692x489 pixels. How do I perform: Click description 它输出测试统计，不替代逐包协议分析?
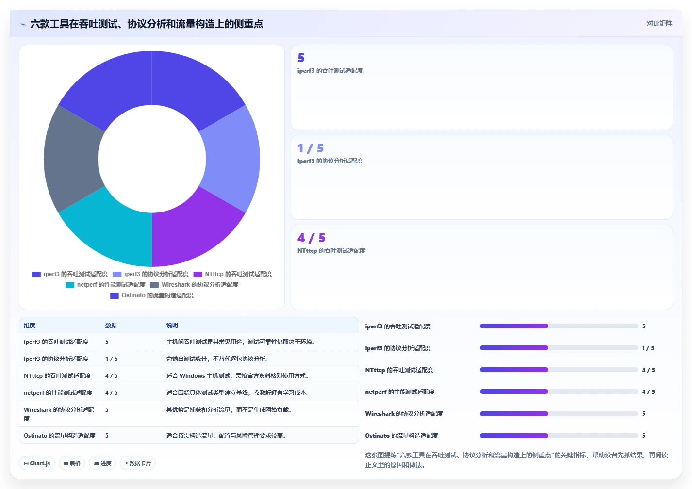(x=217, y=359)
